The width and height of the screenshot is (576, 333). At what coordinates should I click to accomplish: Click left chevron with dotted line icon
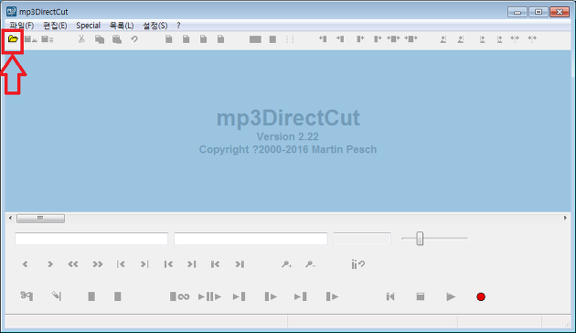coord(121,263)
